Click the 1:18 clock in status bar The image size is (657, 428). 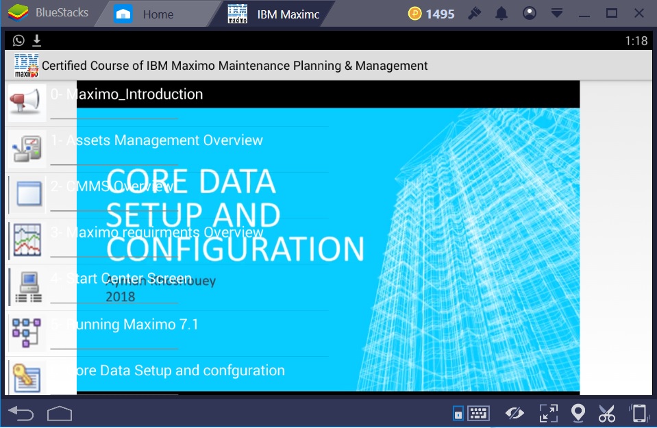tap(636, 40)
